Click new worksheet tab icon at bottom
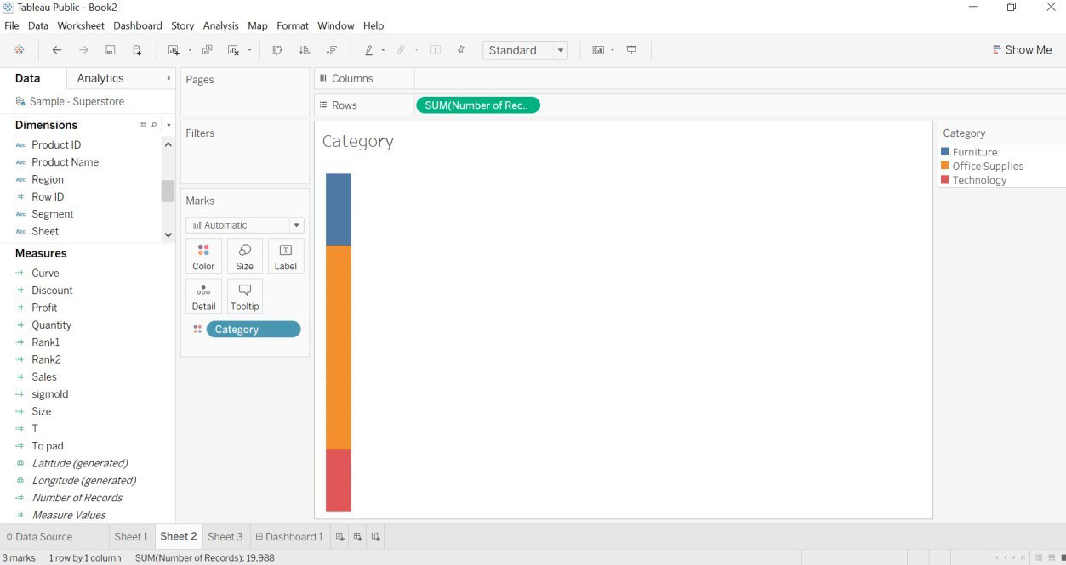Screen dimensions: 1066x565 point(339,536)
